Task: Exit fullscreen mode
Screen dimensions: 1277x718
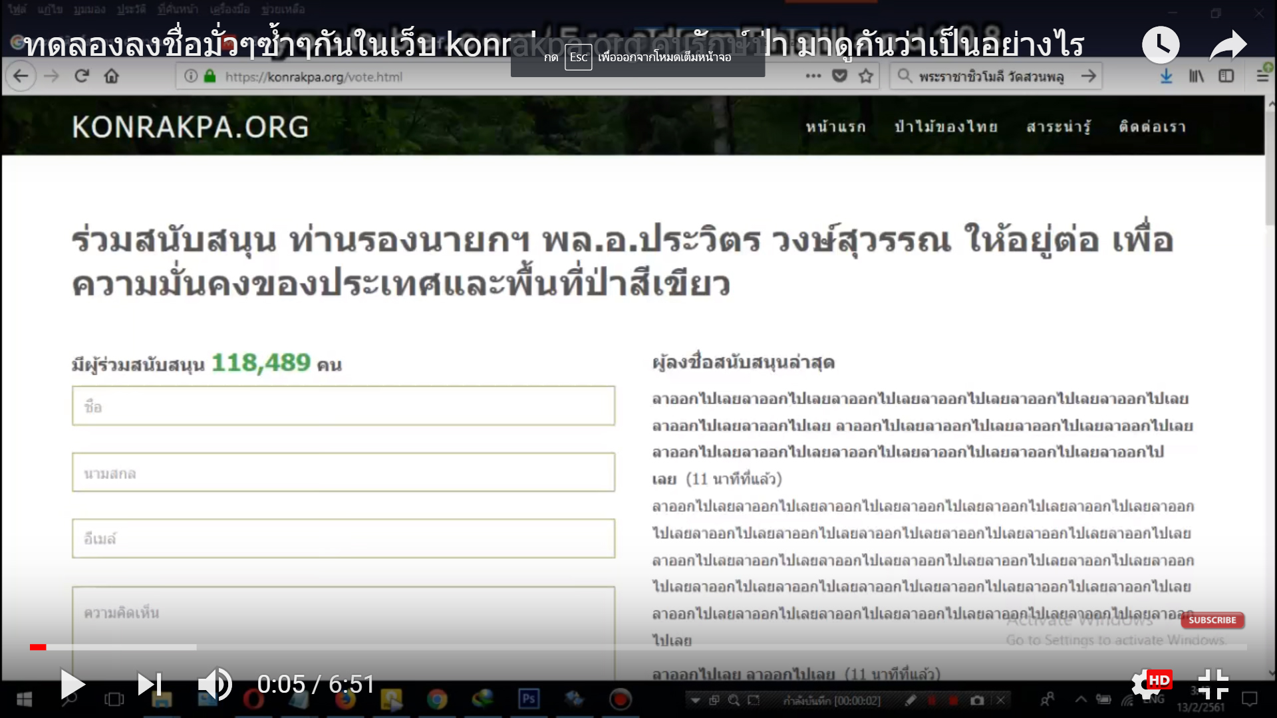Action: click(x=1213, y=684)
